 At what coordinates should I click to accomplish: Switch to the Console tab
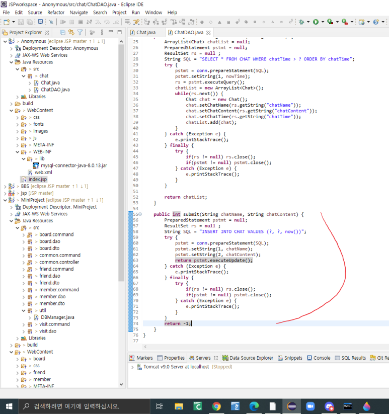click(x=319, y=358)
